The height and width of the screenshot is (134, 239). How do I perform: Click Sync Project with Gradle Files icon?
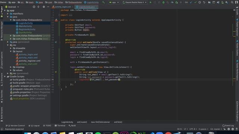click(x=218, y=2)
